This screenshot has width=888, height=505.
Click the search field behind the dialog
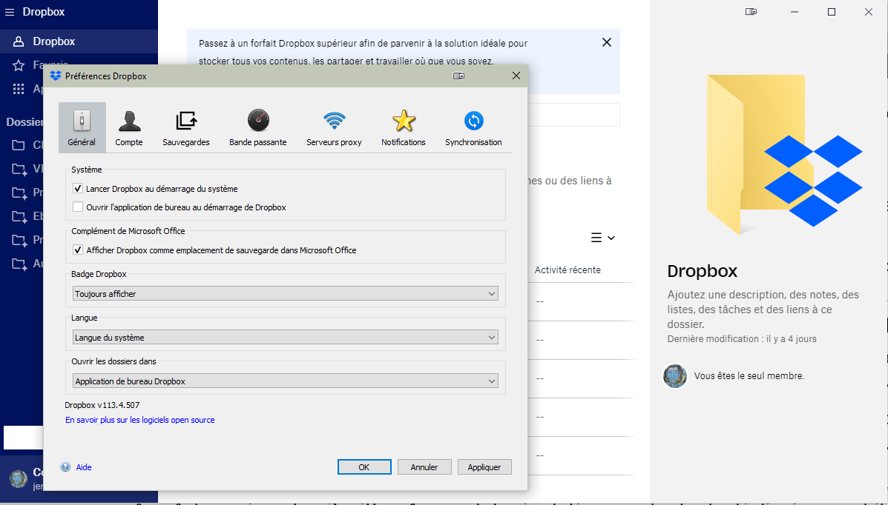tap(573, 115)
